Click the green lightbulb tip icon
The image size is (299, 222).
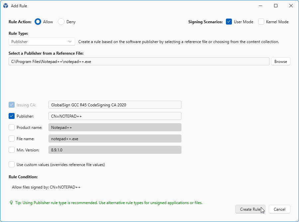[11, 202]
